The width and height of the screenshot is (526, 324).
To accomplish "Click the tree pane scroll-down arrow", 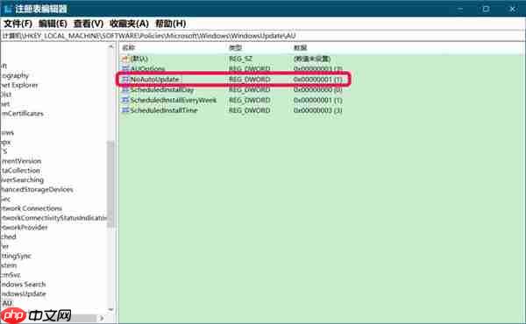I will click(111, 309).
